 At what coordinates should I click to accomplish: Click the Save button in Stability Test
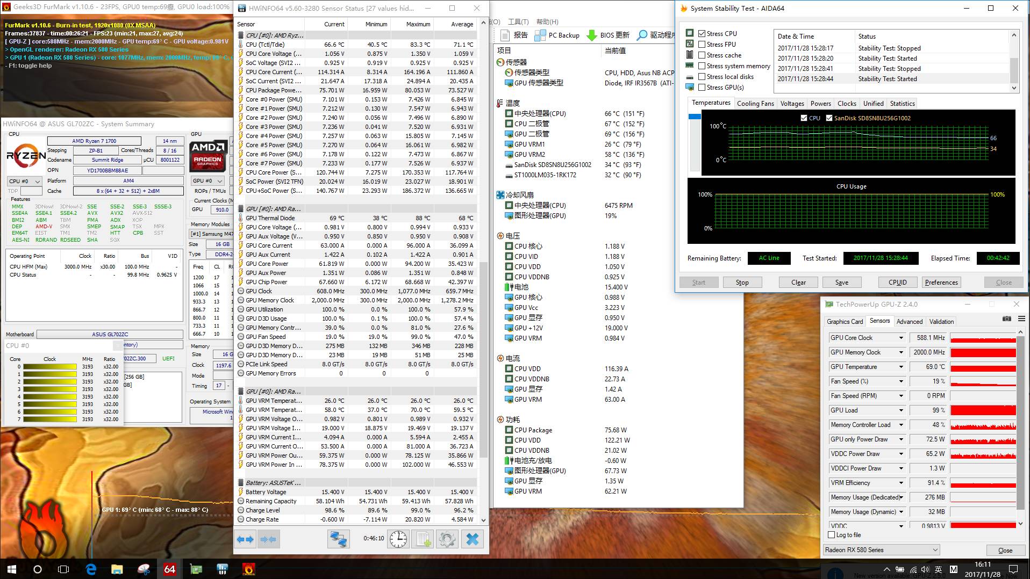pos(842,283)
